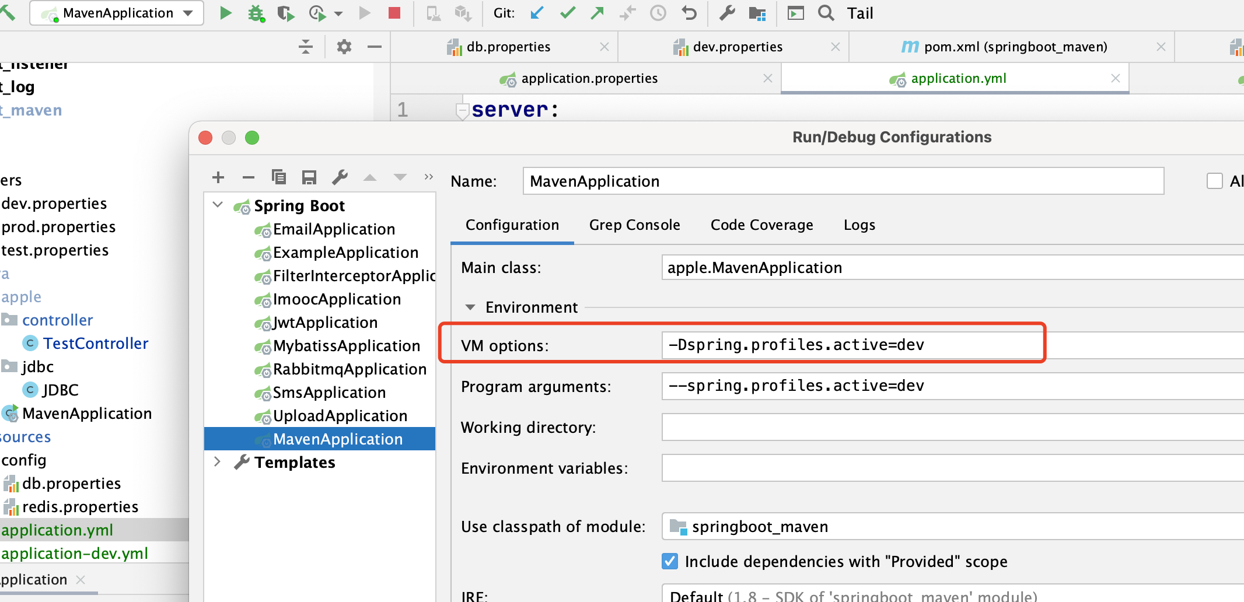Open the MavenApplication configuration dropdown
This screenshot has width=1244, height=602.
point(187,13)
